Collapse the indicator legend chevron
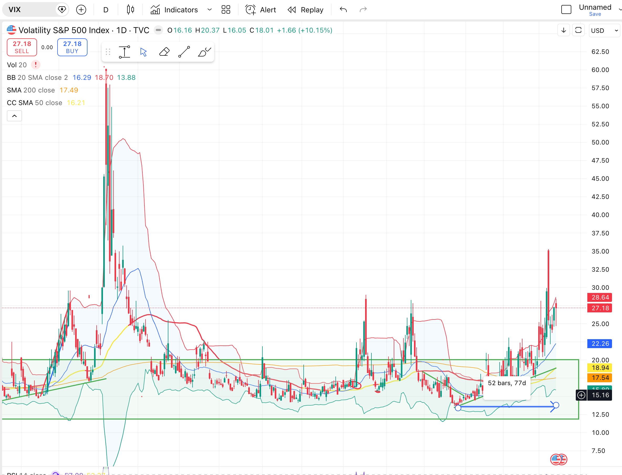Image resolution: width=622 pixels, height=475 pixels. tap(14, 116)
